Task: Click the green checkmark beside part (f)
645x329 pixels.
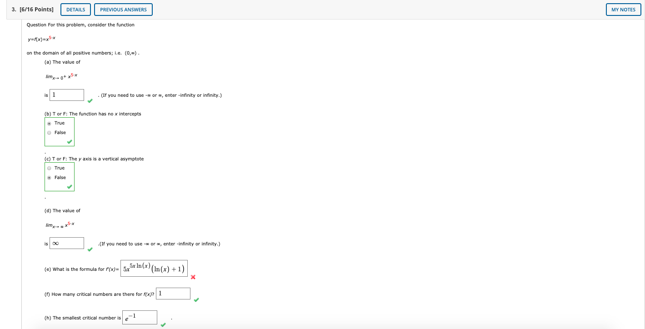Action: pos(196,299)
